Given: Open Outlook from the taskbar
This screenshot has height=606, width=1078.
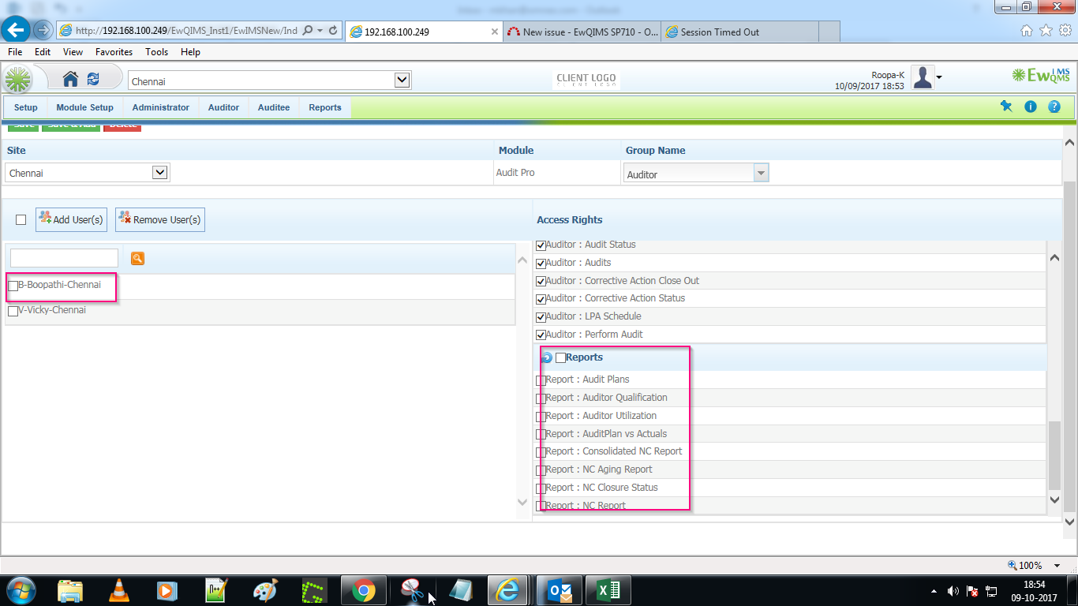Looking at the screenshot, I should 559,590.
